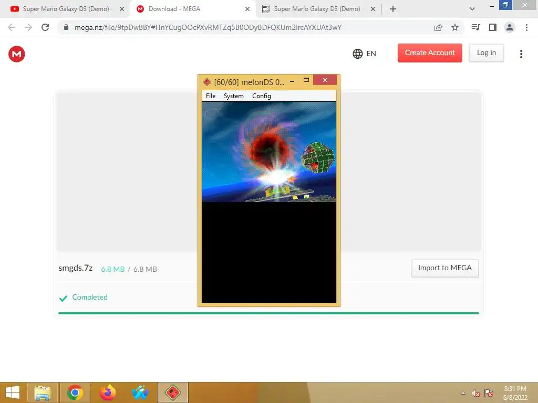
Task: Open Chrome three-dot menu
Action: point(526,27)
